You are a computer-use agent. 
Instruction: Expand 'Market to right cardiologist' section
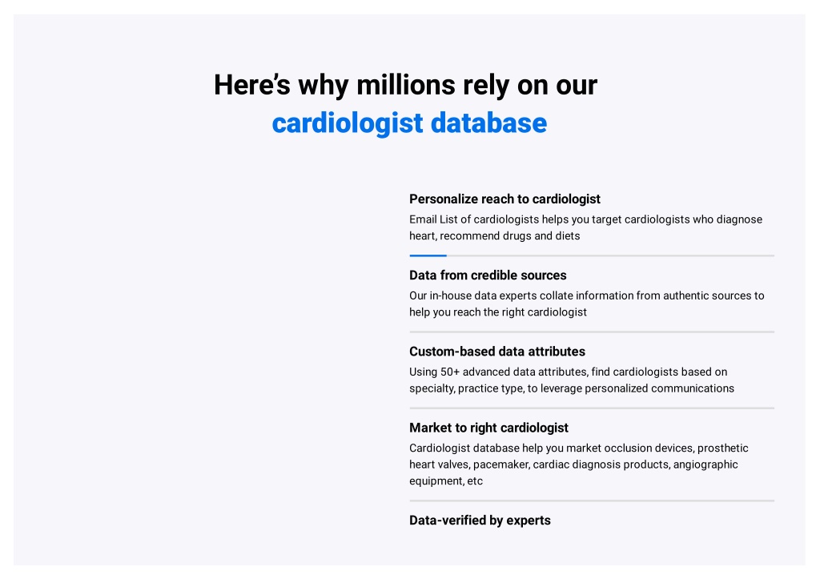488,428
